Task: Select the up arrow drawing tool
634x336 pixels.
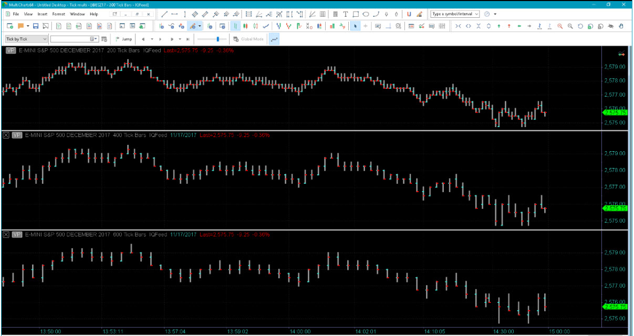Action: [x=397, y=14]
